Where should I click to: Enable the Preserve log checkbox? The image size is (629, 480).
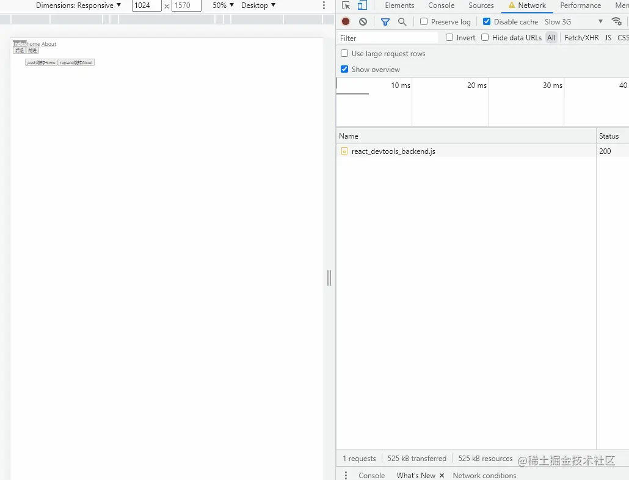pos(424,21)
